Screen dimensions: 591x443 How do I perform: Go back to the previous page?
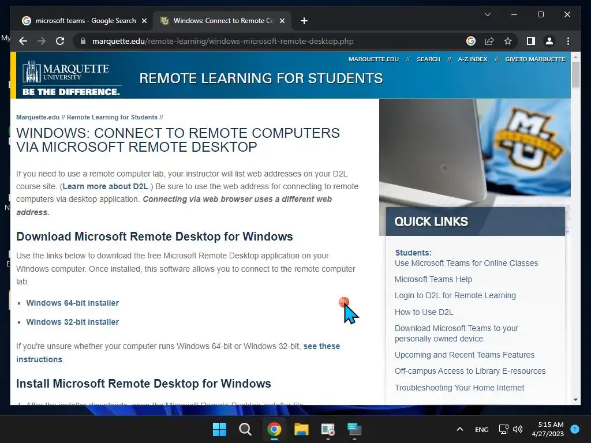[23, 41]
